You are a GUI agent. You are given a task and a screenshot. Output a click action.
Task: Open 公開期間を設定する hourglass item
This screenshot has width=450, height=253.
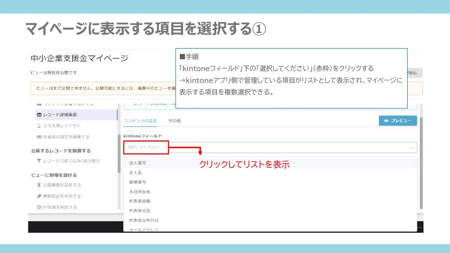[59, 185]
